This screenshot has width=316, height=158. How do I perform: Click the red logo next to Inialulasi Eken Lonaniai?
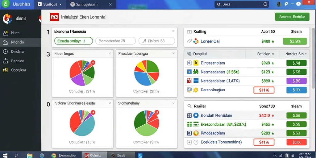tap(54, 17)
